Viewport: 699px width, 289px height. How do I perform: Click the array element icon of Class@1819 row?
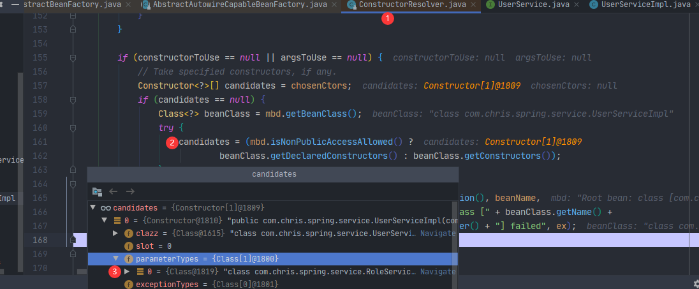tap(140, 272)
